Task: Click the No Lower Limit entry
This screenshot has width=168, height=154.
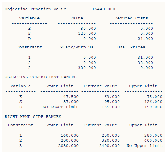Action: [61, 107]
